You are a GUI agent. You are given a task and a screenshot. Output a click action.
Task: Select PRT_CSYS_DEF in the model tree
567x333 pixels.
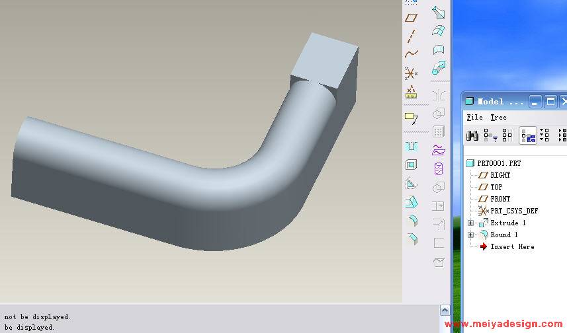(513, 211)
